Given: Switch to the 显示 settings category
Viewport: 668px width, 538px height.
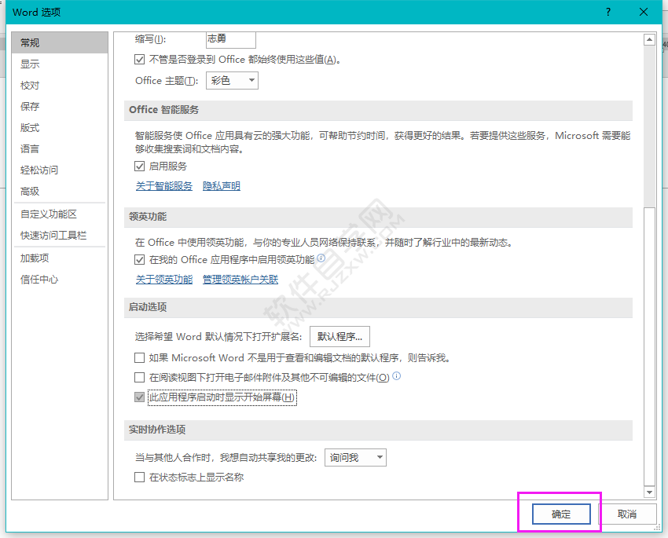Looking at the screenshot, I should pos(30,64).
